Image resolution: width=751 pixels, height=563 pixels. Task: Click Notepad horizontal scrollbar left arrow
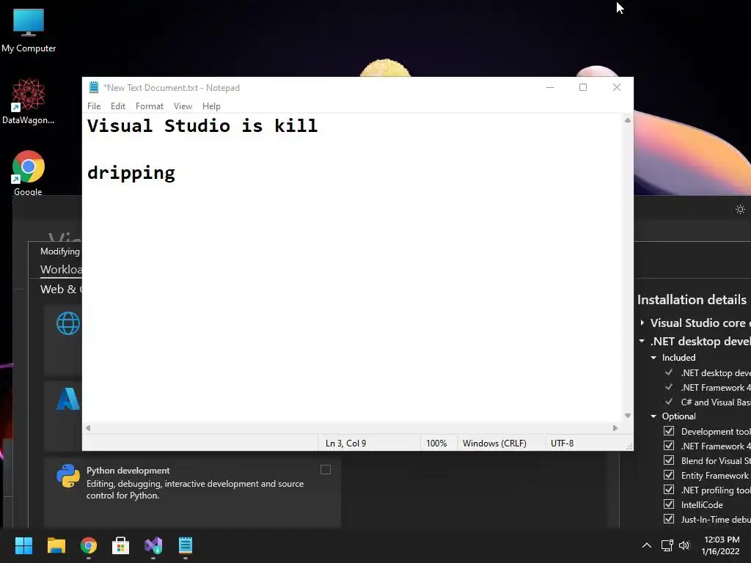point(88,428)
